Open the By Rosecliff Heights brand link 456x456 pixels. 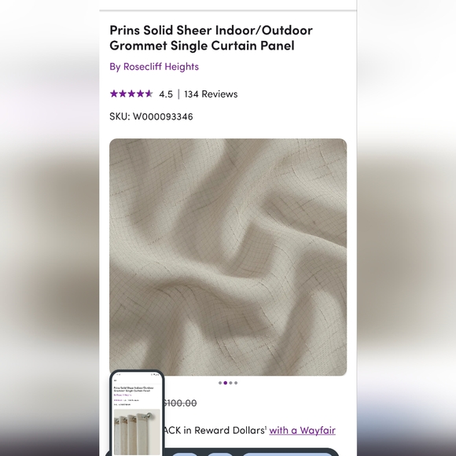[154, 67]
